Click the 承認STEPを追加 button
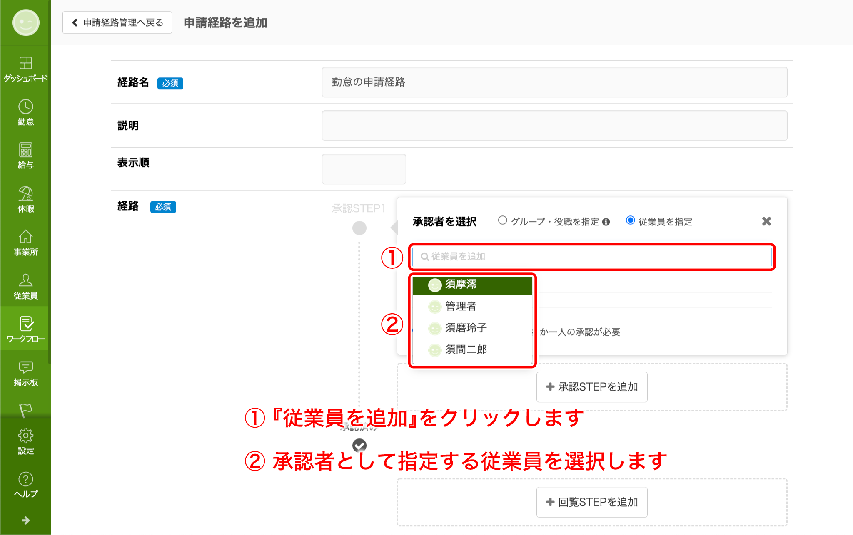The height and width of the screenshot is (535, 853). (x=592, y=387)
